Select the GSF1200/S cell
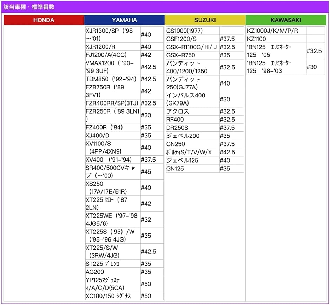Image resolution: width=330 pixels, height=305 pixels. [x=193, y=39]
